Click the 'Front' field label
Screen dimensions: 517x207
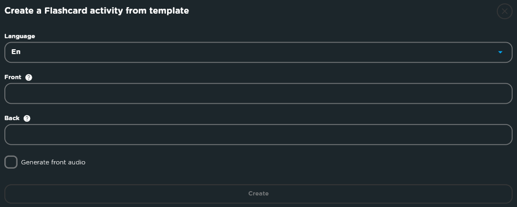(13, 77)
